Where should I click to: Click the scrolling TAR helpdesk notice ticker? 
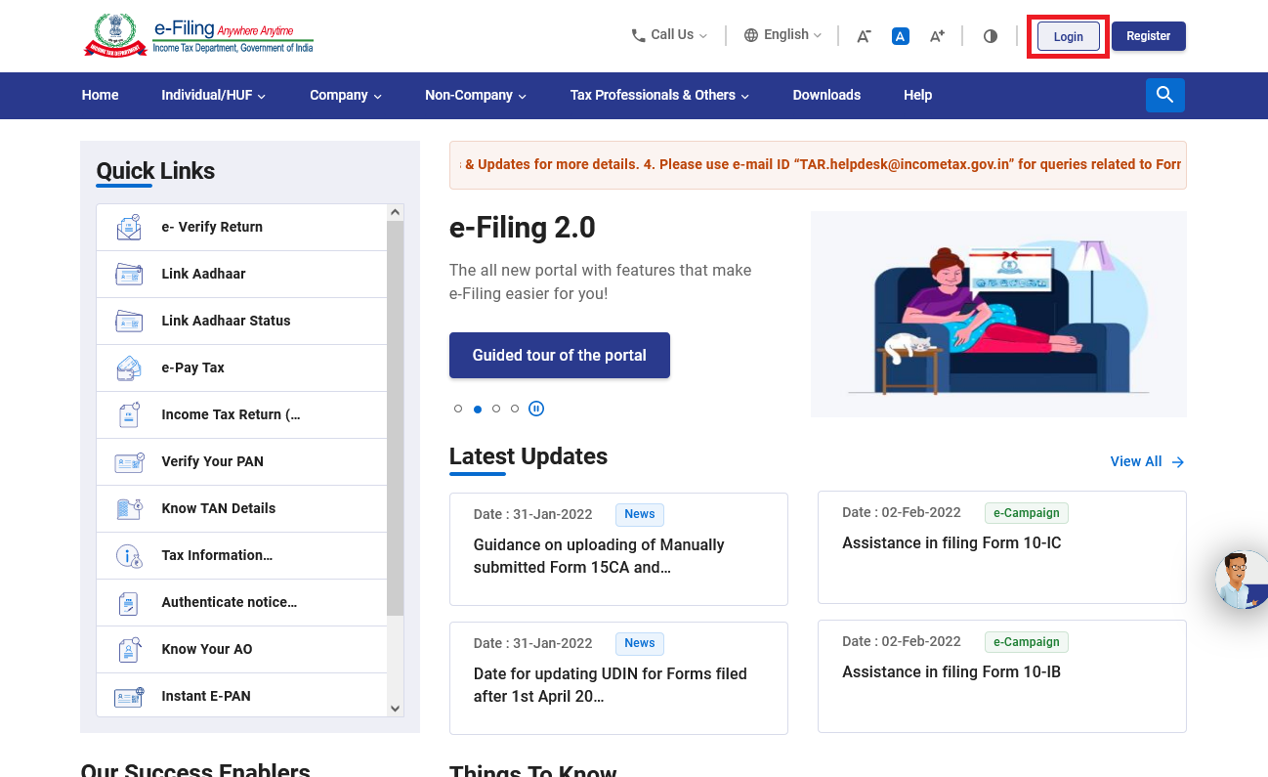tap(818, 164)
